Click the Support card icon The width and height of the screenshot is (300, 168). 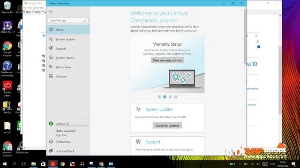coord(138,142)
